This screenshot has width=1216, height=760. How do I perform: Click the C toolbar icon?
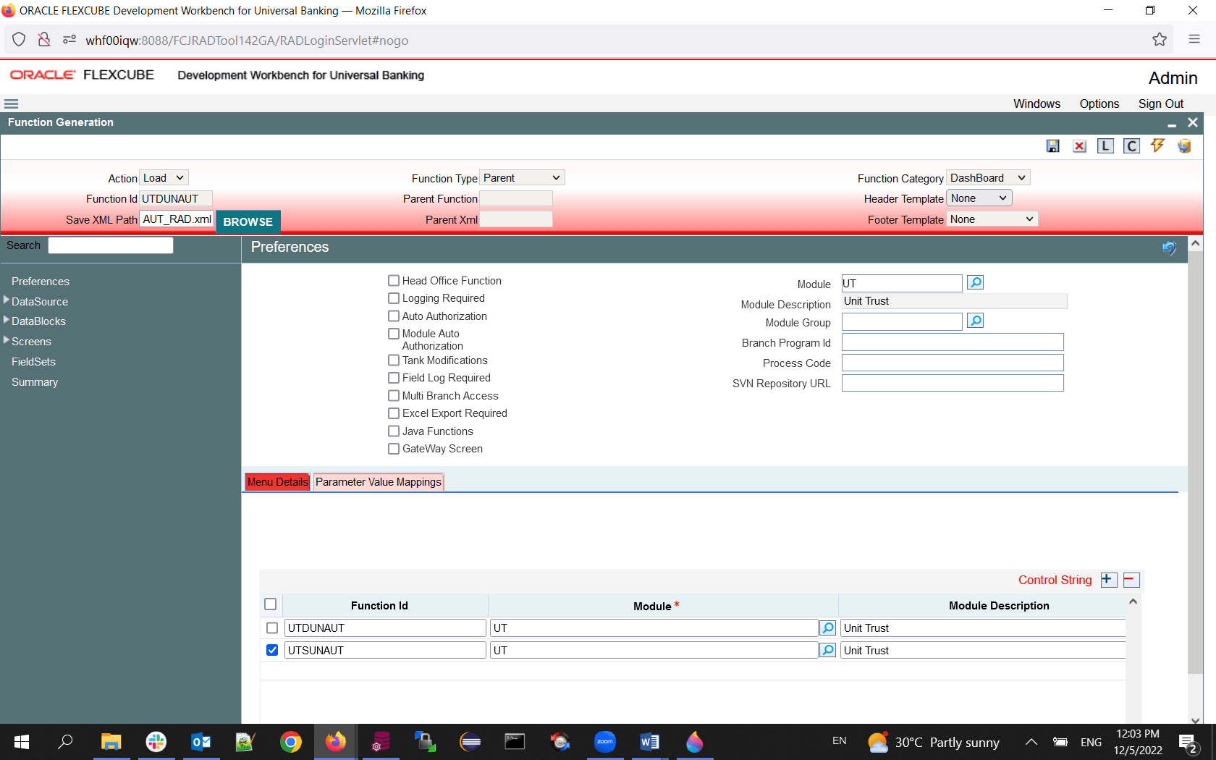pyautogui.click(x=1131, y=146)
